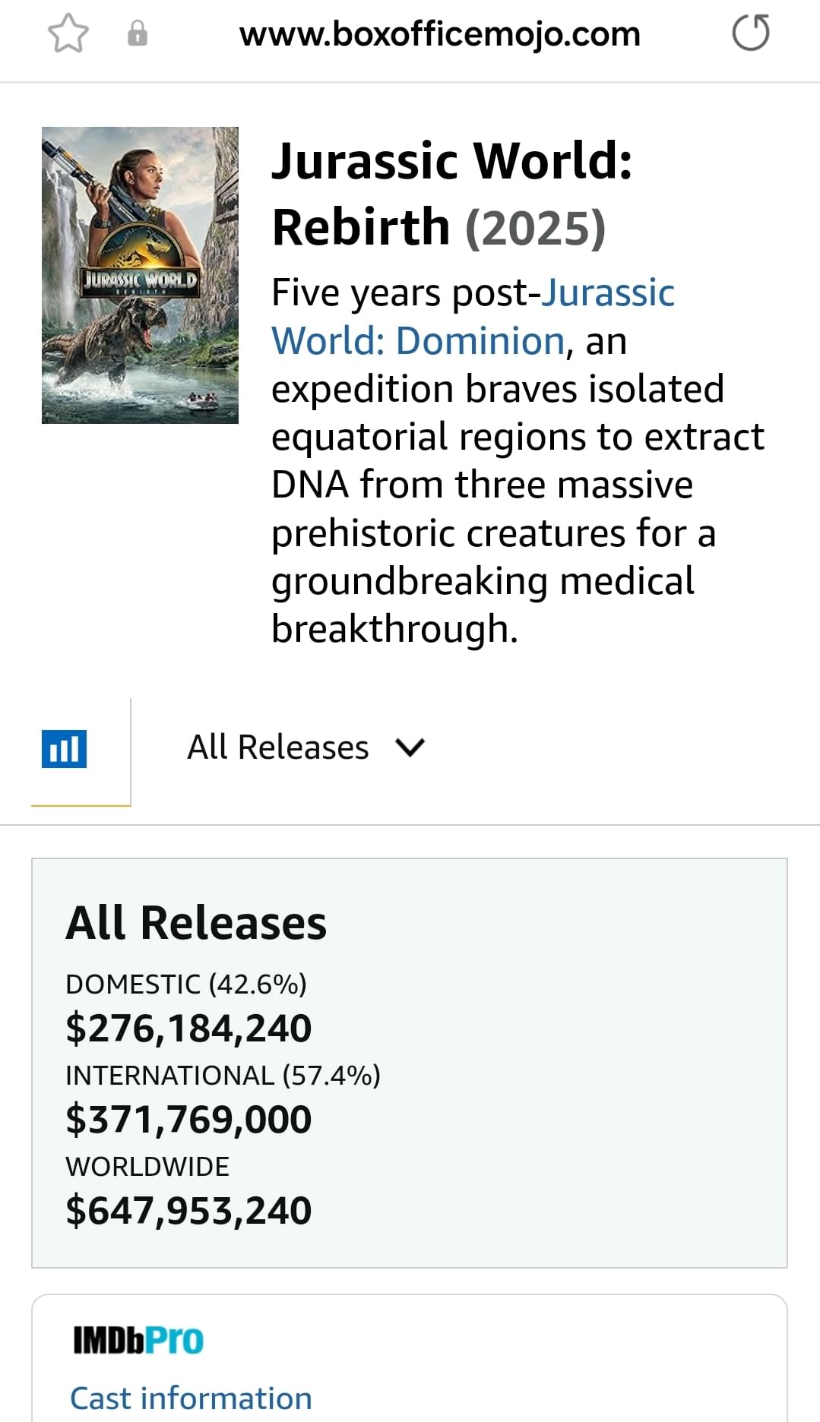Open the blue bar chart icon tab
This screenshot has width=820, height=1422.
[65, 749]
